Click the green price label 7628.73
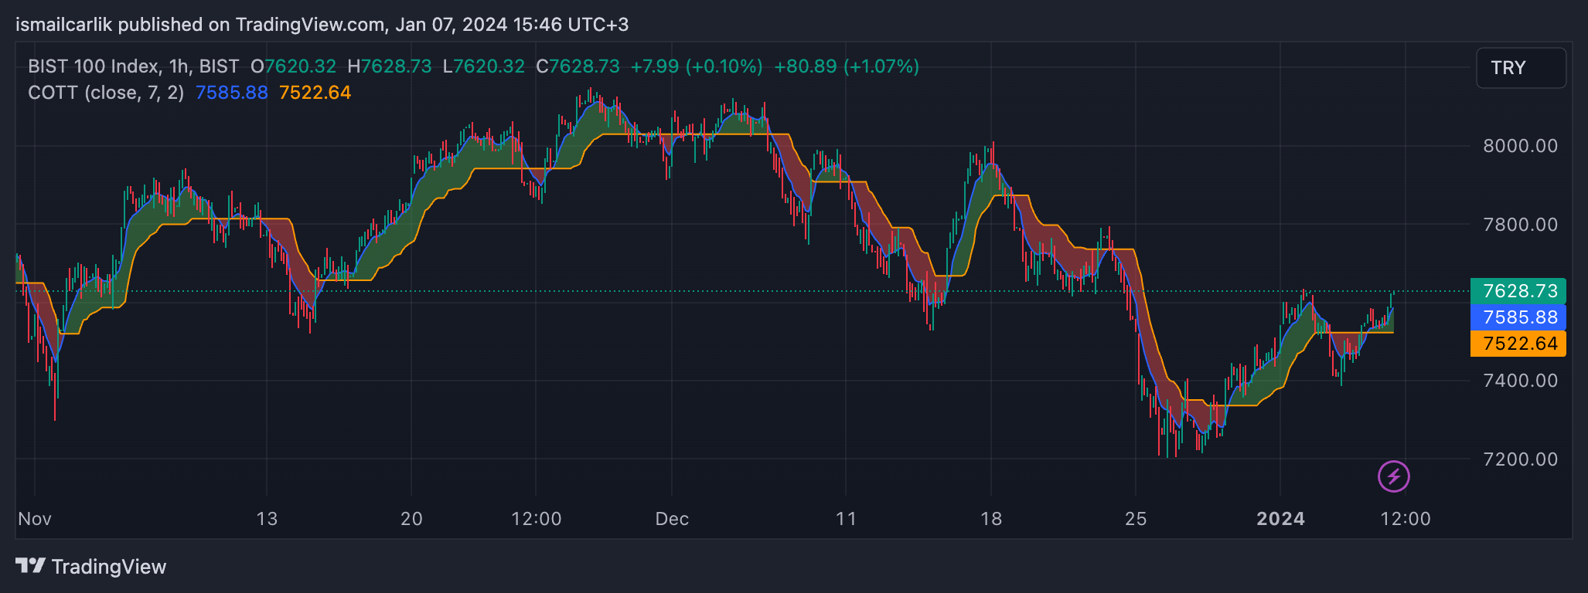Image resolution: width=1588 pixels, height=593 pixels. [x=1518, y=291]
